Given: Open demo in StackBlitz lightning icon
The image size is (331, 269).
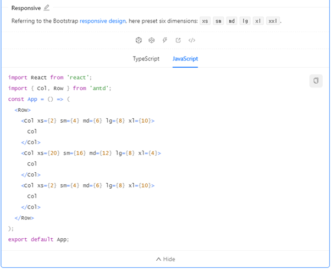Looking at the screenshot, I should [x=165, y=40].
